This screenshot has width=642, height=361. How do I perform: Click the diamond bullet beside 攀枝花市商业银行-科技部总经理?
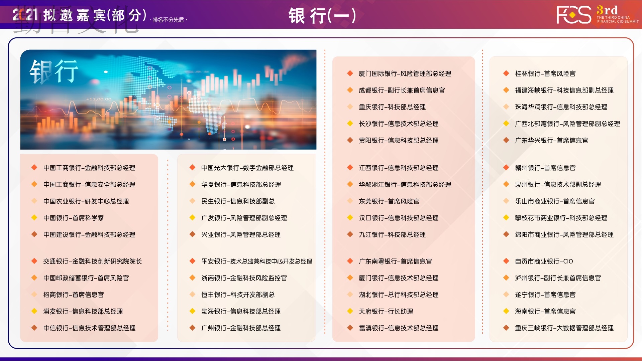(x=506, y=217)
